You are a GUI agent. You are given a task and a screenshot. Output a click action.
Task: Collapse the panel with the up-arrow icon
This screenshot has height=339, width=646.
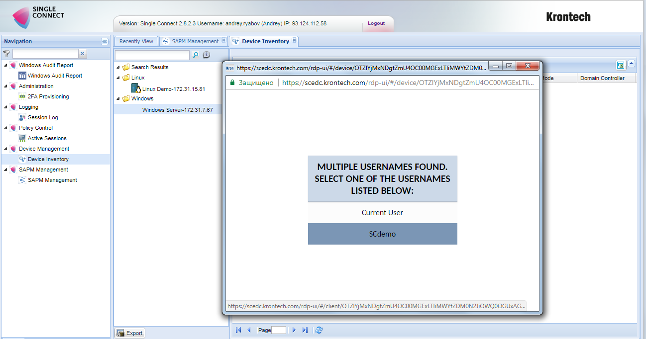pyautogui.click(x=631, y=64)
